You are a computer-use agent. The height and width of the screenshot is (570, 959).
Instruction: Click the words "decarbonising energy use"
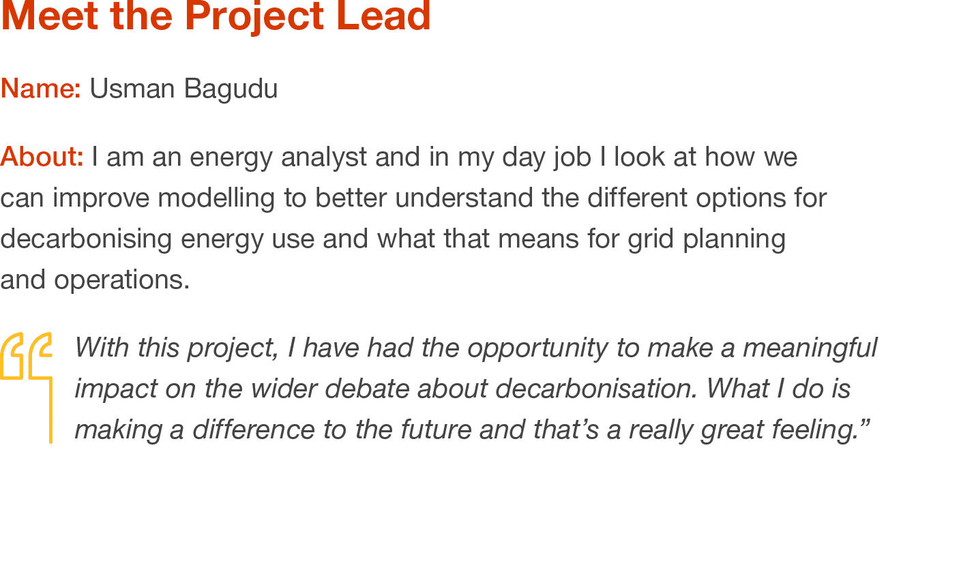[157, 239]
